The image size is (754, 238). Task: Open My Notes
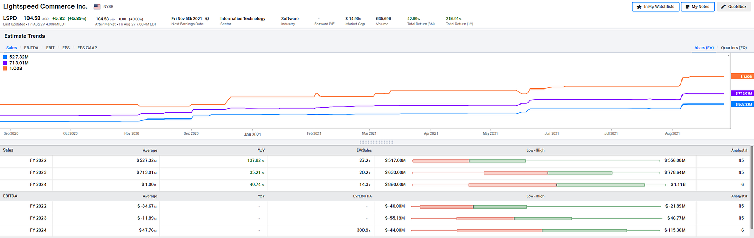coord(698,7)
